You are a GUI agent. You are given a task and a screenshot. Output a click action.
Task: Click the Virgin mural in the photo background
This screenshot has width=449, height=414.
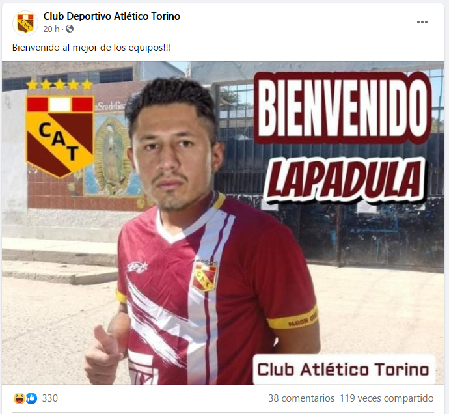(x=112, y=156)
